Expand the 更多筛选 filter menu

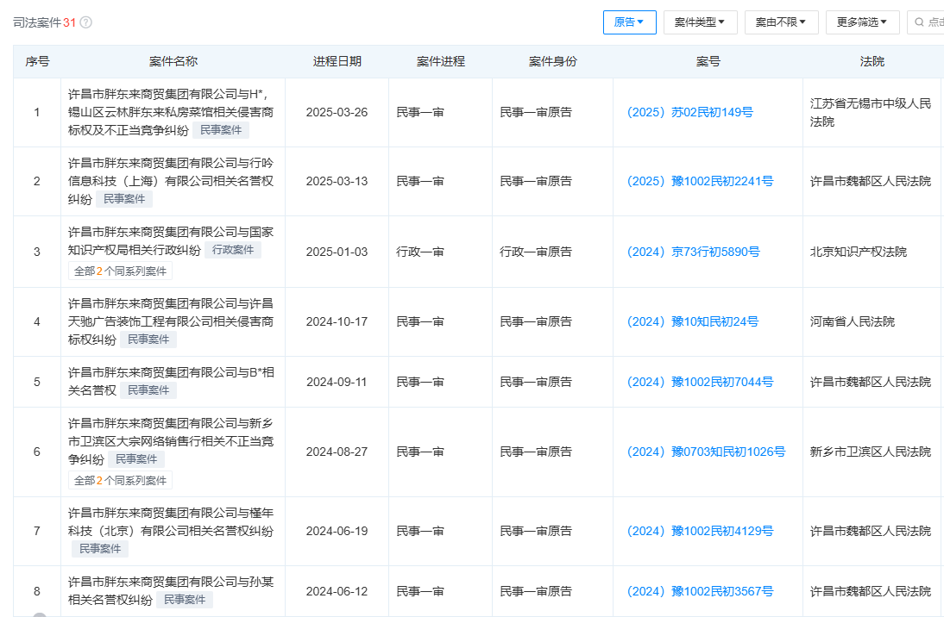tap(862, 22)
